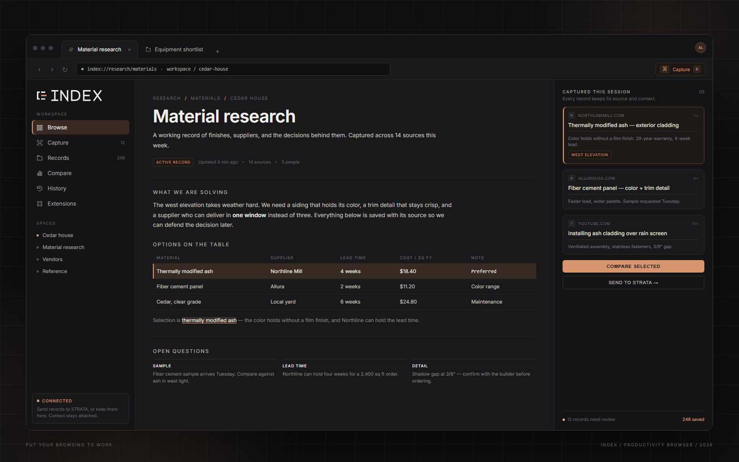Click the Materials breadcrumb

click(206, 98)
